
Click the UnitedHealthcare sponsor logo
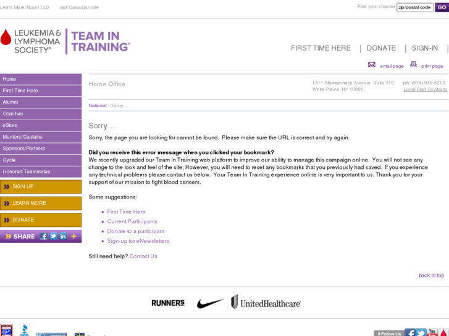click(x=266, y=302)
